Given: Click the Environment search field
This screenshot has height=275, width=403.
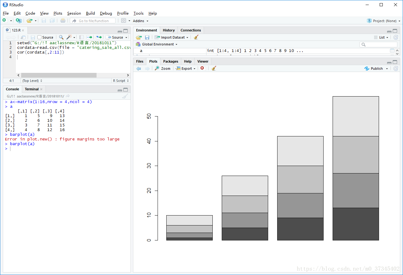Looking at the screenshot, I should click(x=378, y=45).
